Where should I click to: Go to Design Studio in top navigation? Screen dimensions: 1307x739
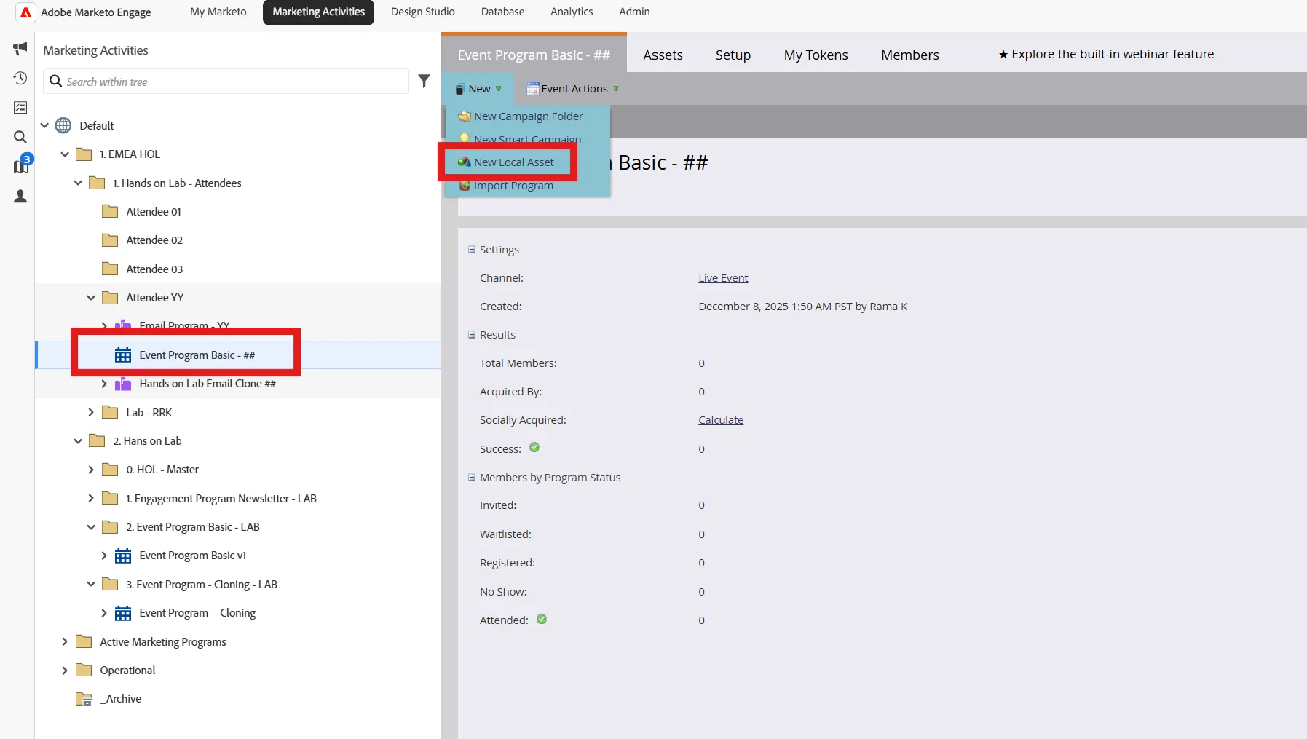(423, 12)
